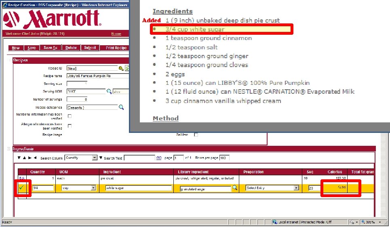The image size is (390, 227).
Task: Click the Save As toolbar button
Action: (51, 48)
